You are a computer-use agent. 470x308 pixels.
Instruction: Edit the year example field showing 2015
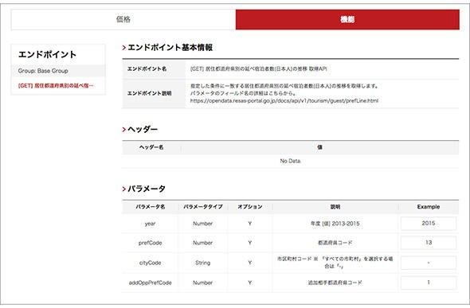click(x=429, y=224)
